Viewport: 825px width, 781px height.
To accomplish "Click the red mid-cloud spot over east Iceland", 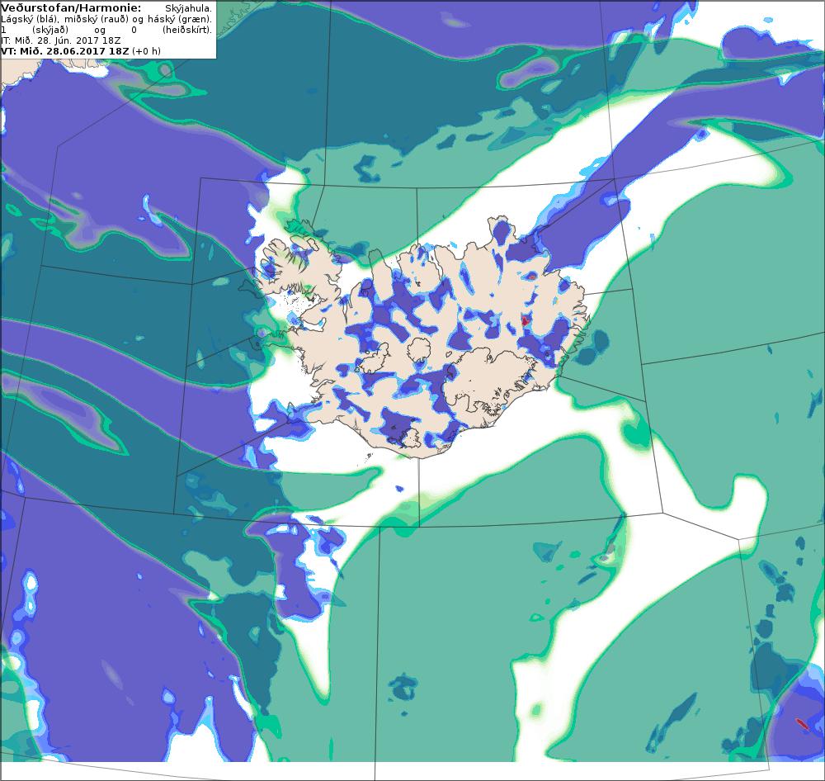I will coord(526,319).
